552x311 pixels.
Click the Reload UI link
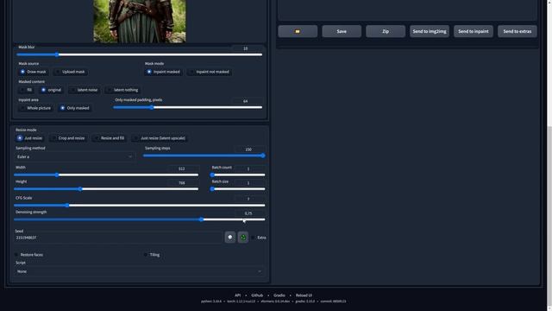click(x=304, y=295)
